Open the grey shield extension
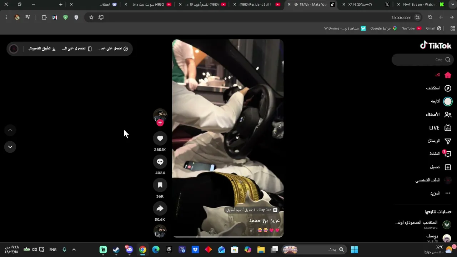This screenshot has width=457, height=257. point(76,17)
